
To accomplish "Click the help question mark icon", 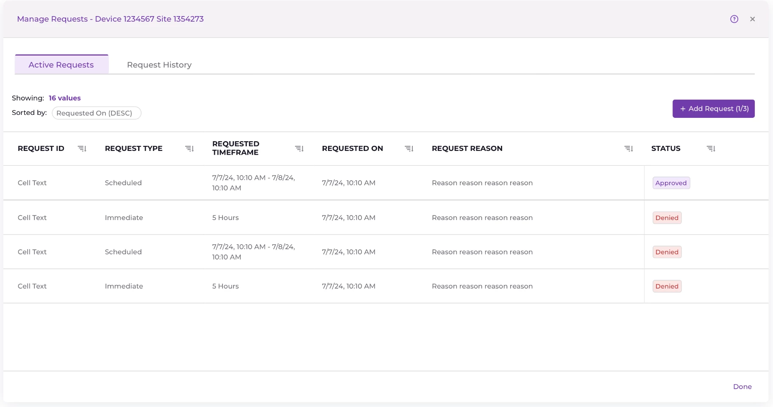I will 734,19.
